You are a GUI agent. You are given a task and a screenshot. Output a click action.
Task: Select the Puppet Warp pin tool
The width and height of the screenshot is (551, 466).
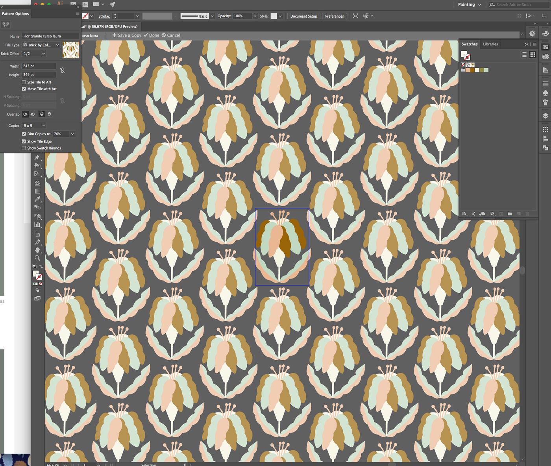[x=37, y=157]
